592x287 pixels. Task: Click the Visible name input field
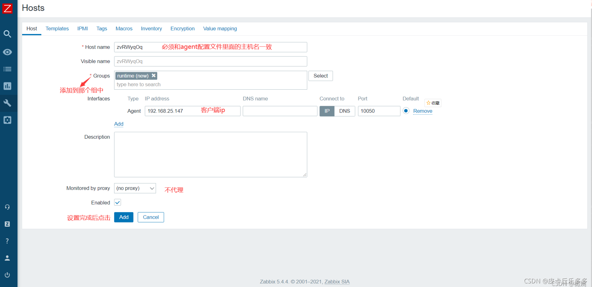pos(210,61)
